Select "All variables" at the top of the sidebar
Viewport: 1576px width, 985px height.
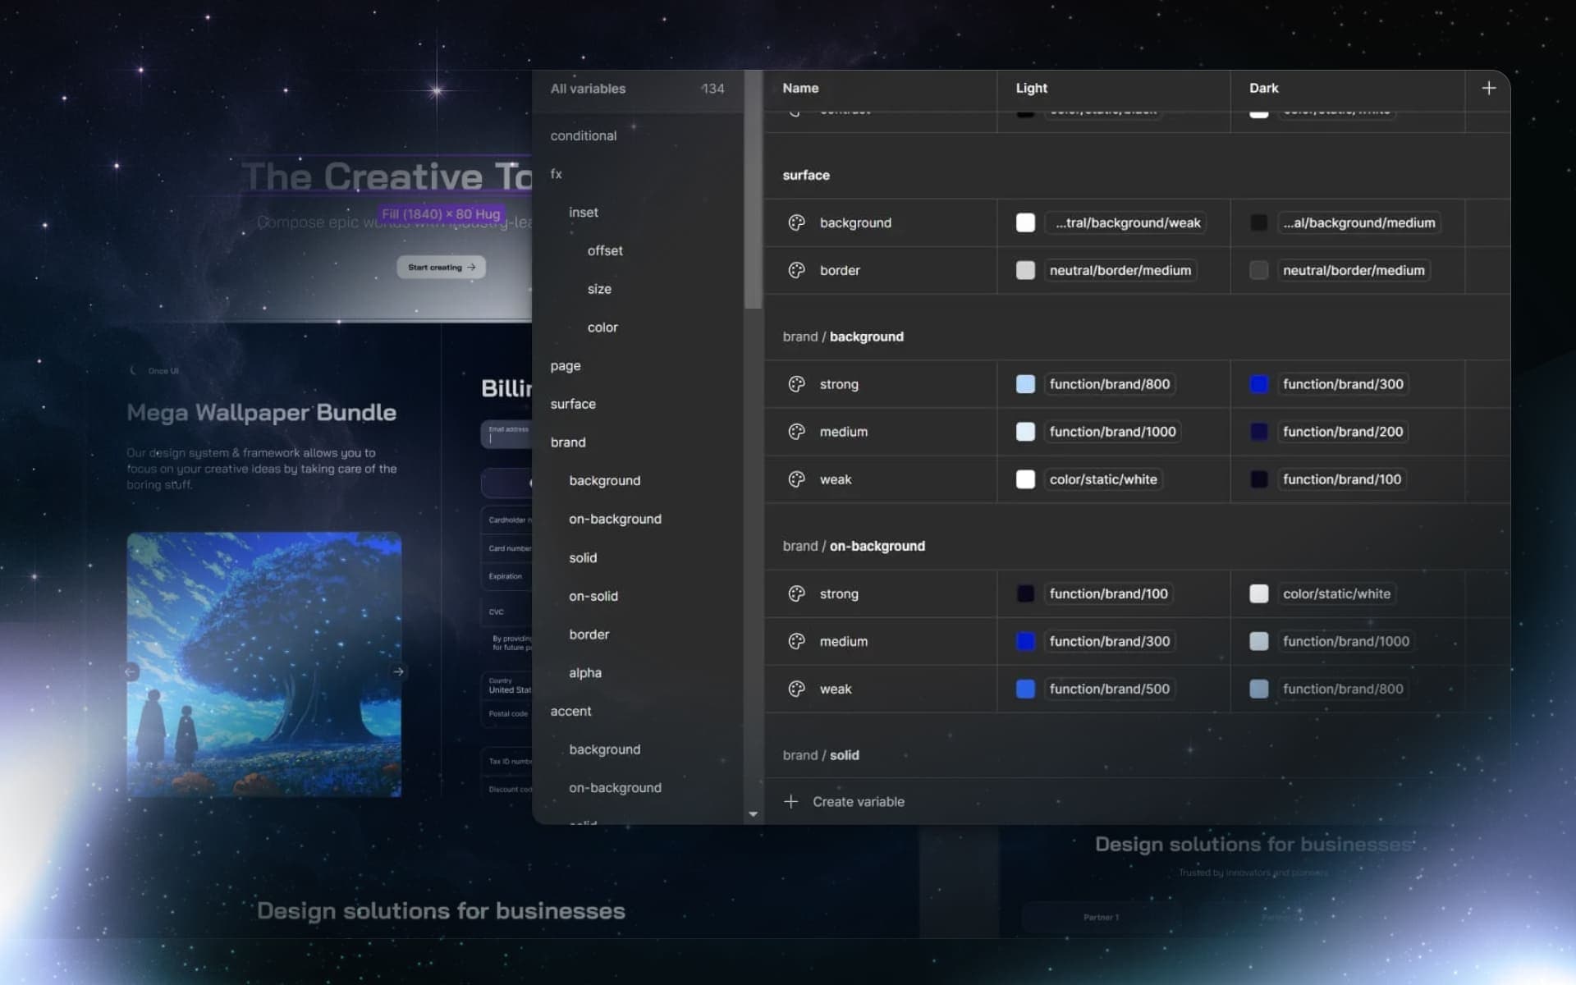(x=588, y=89)
